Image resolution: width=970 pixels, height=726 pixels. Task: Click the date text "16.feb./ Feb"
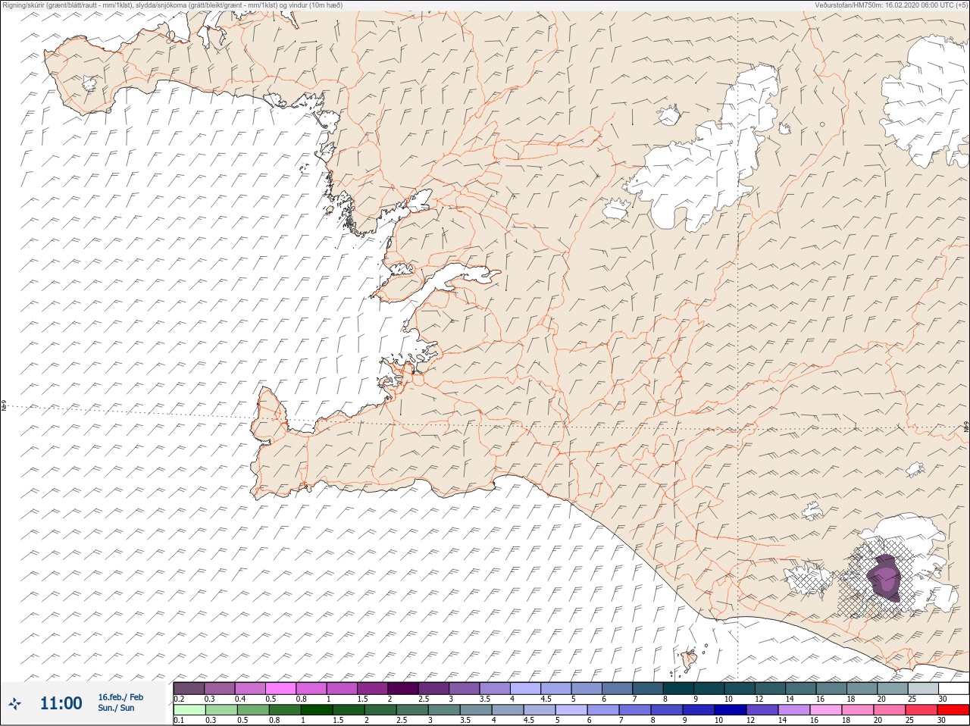120,697
